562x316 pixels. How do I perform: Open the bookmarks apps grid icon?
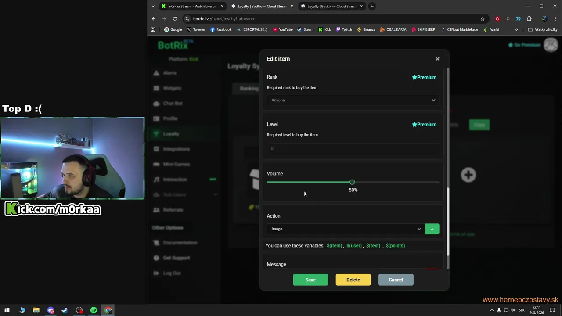(x=153, y=29)
